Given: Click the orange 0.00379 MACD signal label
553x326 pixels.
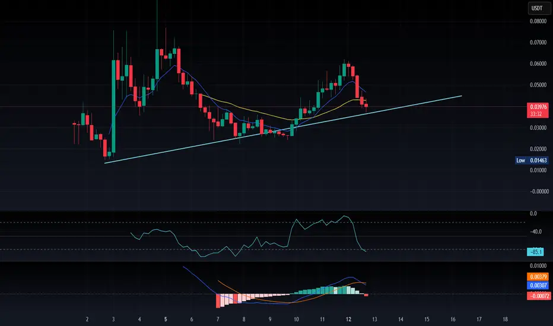Looking at the screenshot, I should tap(538, 277).
